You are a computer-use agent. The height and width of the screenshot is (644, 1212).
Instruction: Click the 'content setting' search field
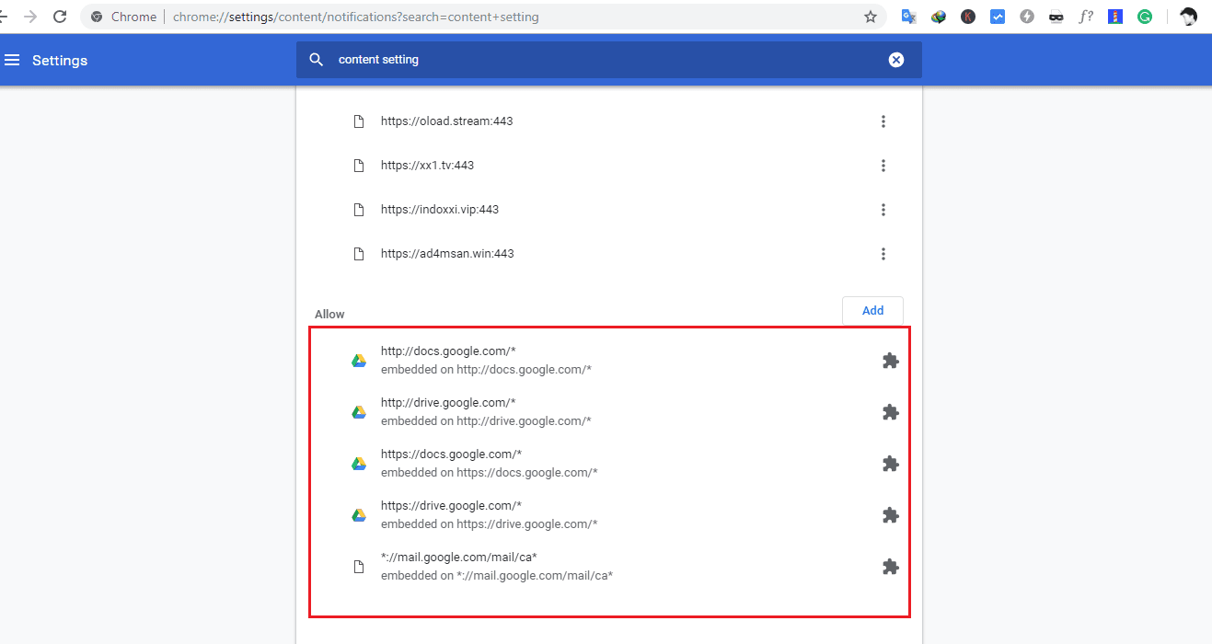tap(598, 60)
